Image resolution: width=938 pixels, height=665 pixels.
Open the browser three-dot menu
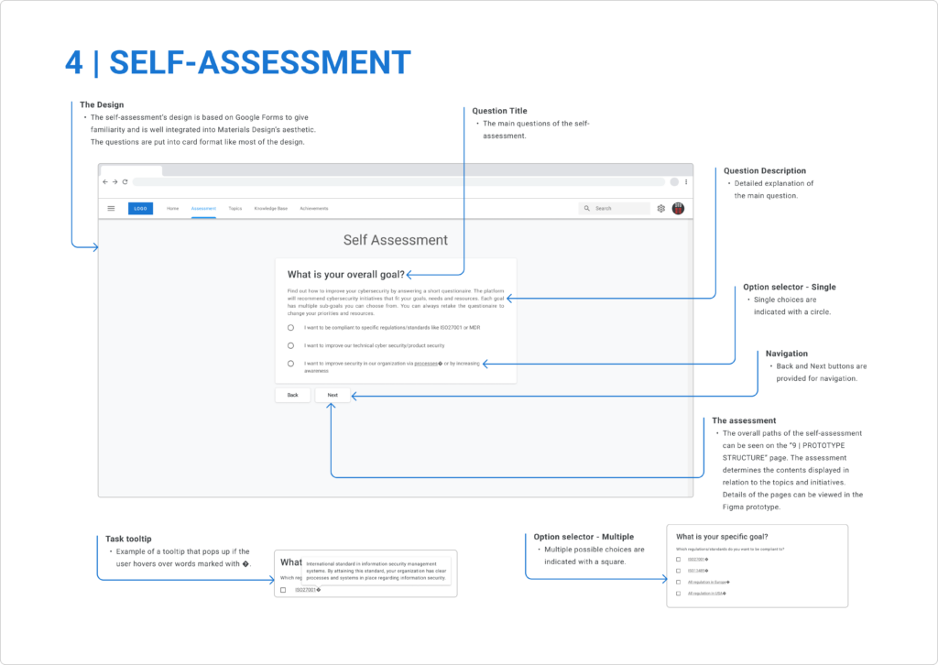pyautogui.click(x=686, y=182)
